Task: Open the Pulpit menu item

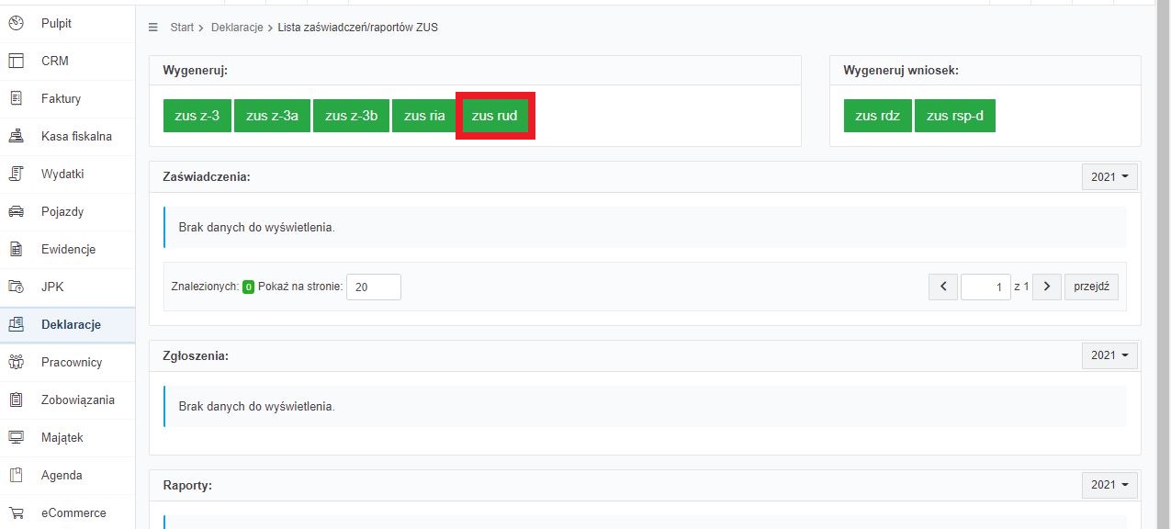Action: 67,23
